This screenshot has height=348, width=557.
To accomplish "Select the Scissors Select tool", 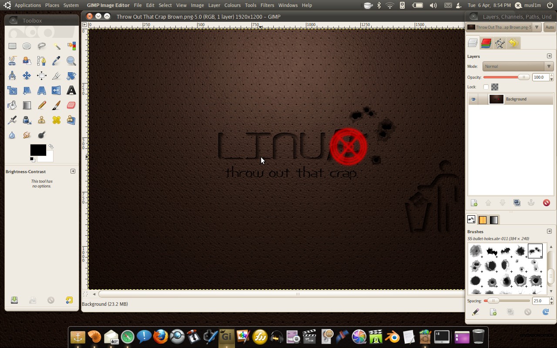I will (12, 60).
